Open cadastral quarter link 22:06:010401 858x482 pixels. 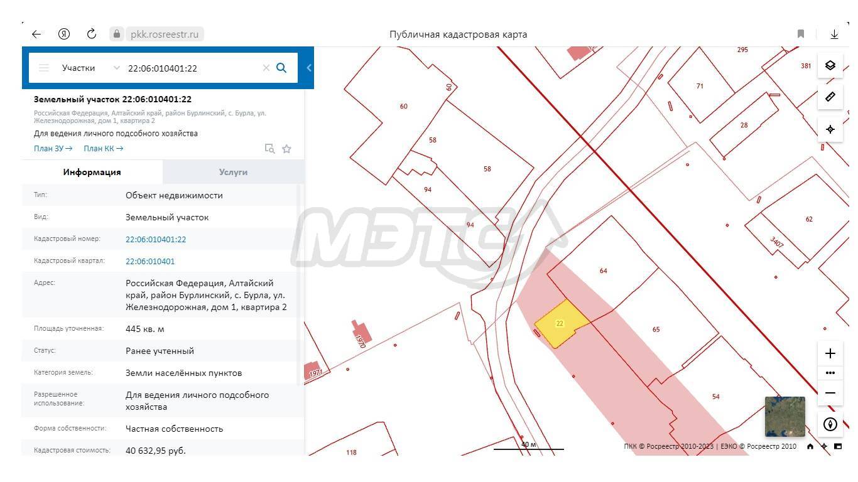(150, 261)
